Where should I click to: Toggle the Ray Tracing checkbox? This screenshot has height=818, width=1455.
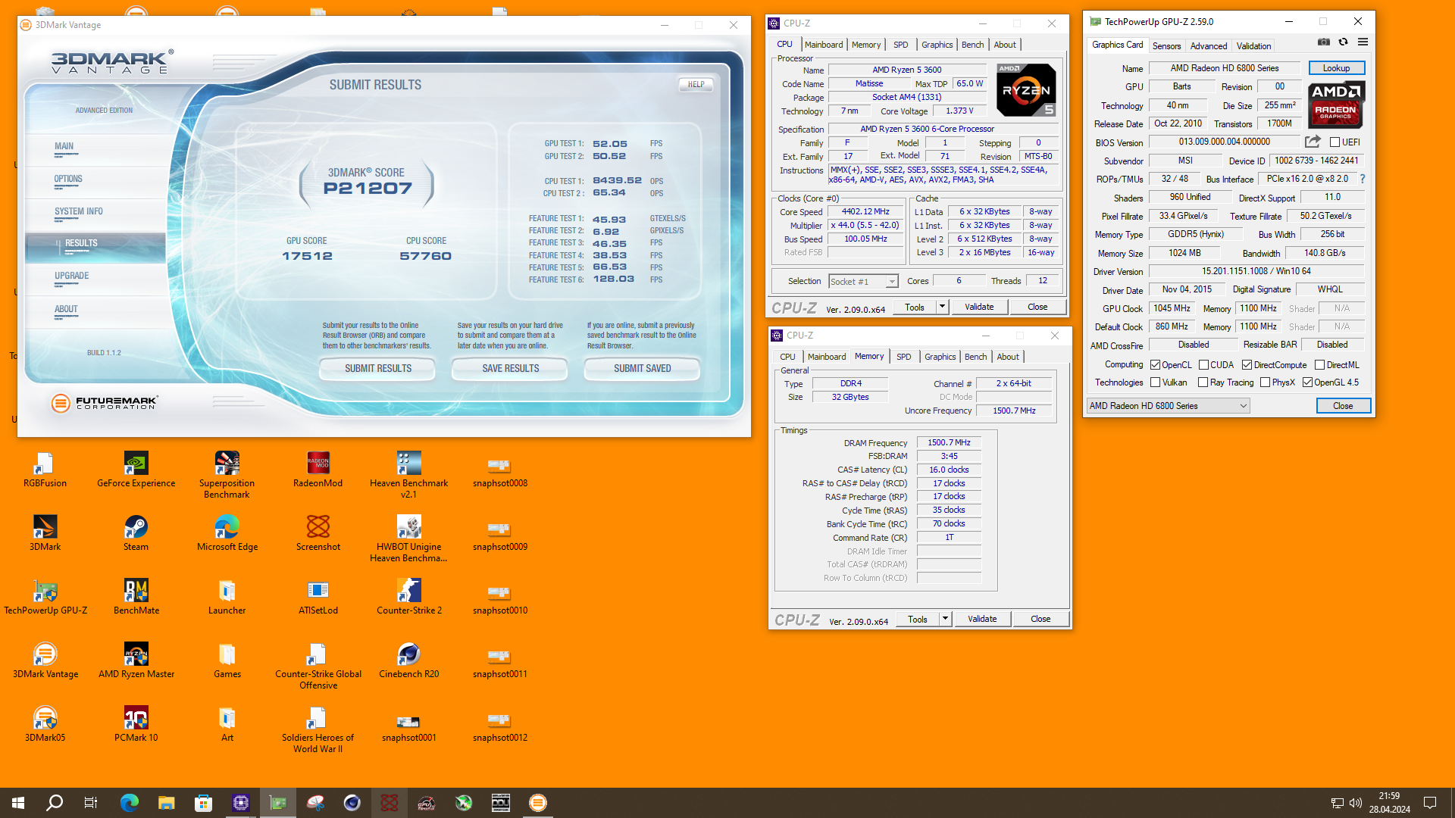tap(1203, 382)
